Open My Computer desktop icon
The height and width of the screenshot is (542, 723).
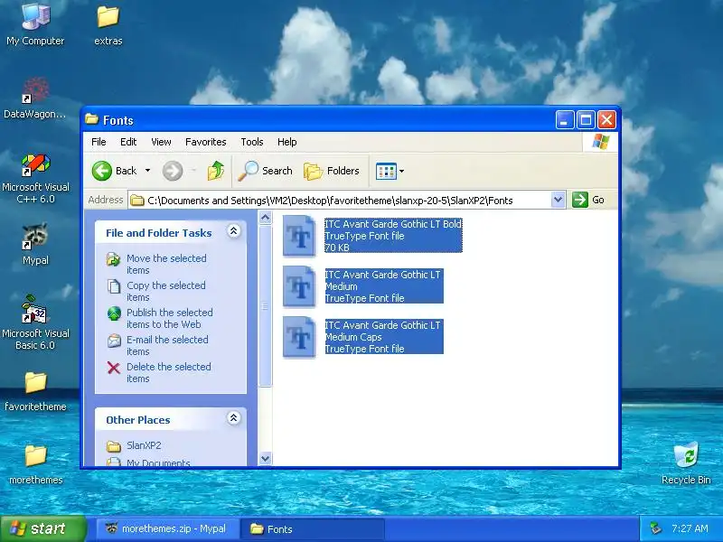(35, 23)
